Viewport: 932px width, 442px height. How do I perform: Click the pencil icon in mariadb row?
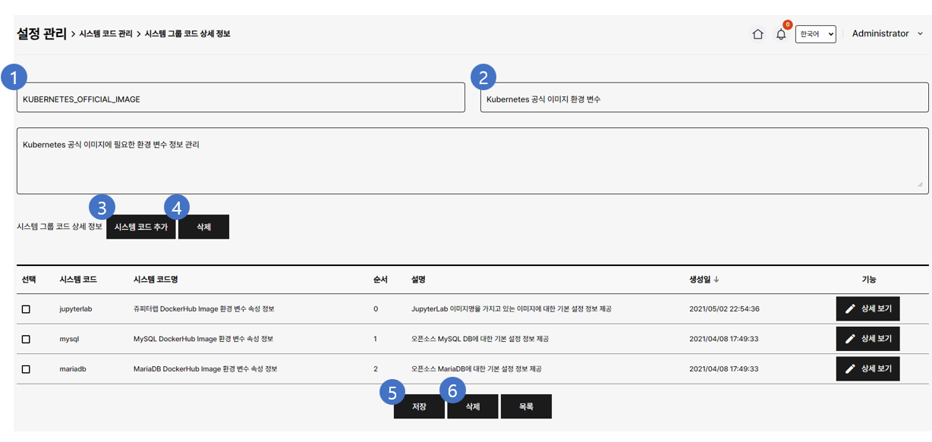pyautogui.click(x=850, y=369)
